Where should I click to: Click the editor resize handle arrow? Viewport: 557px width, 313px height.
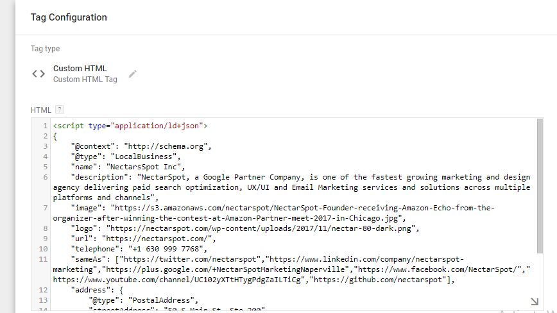pos(534,301)
